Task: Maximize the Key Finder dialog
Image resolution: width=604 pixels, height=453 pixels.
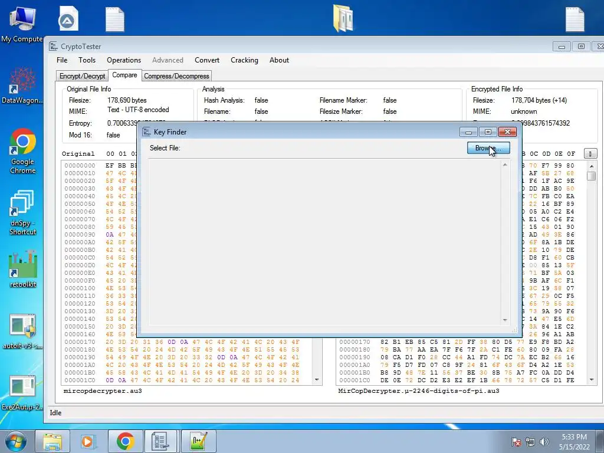Action: (488, 132)
